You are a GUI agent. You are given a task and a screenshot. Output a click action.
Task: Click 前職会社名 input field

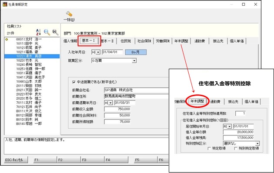[x=136, y=90]
